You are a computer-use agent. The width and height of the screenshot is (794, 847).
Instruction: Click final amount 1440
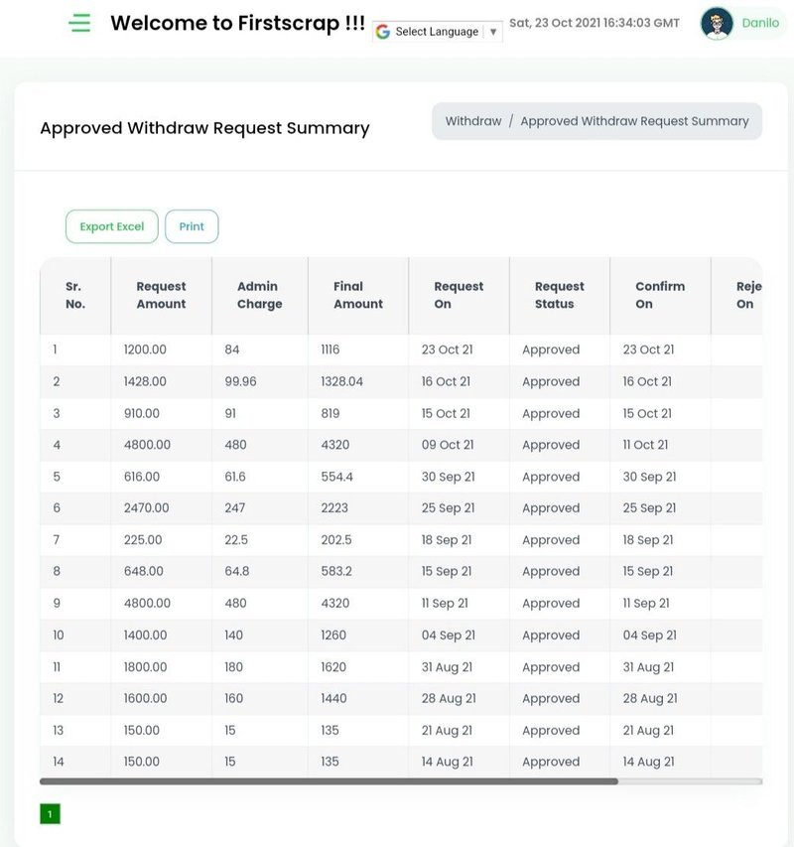[333, 698]
